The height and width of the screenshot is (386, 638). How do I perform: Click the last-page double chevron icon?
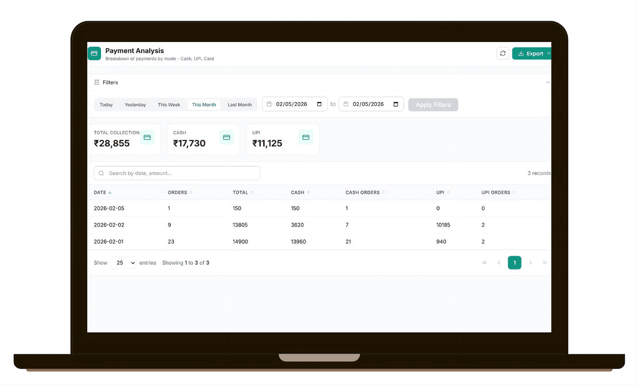(544, 262)
